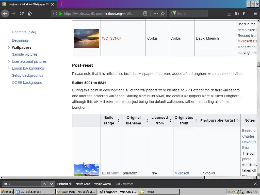Open the Firefox home page
This screenshot has width=260, height=195.
(30, 13)
